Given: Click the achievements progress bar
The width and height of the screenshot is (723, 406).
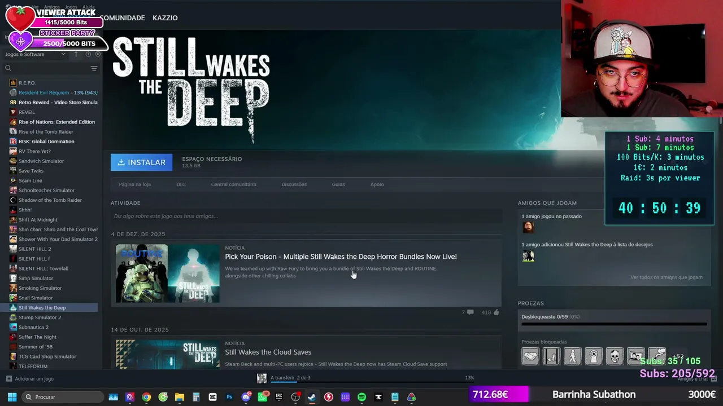Looking at the screenshot, I should (614, 324).
